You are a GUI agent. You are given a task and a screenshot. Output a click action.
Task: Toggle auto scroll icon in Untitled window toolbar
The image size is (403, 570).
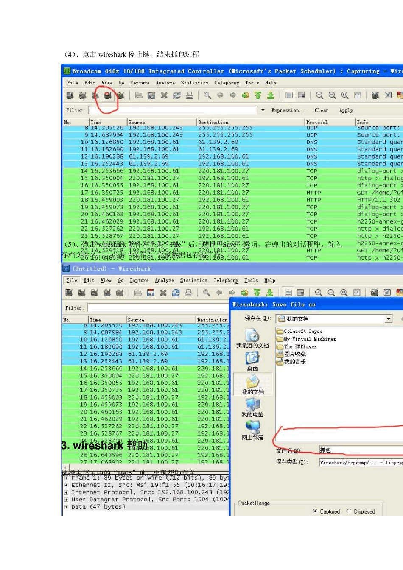pos(301,293)
